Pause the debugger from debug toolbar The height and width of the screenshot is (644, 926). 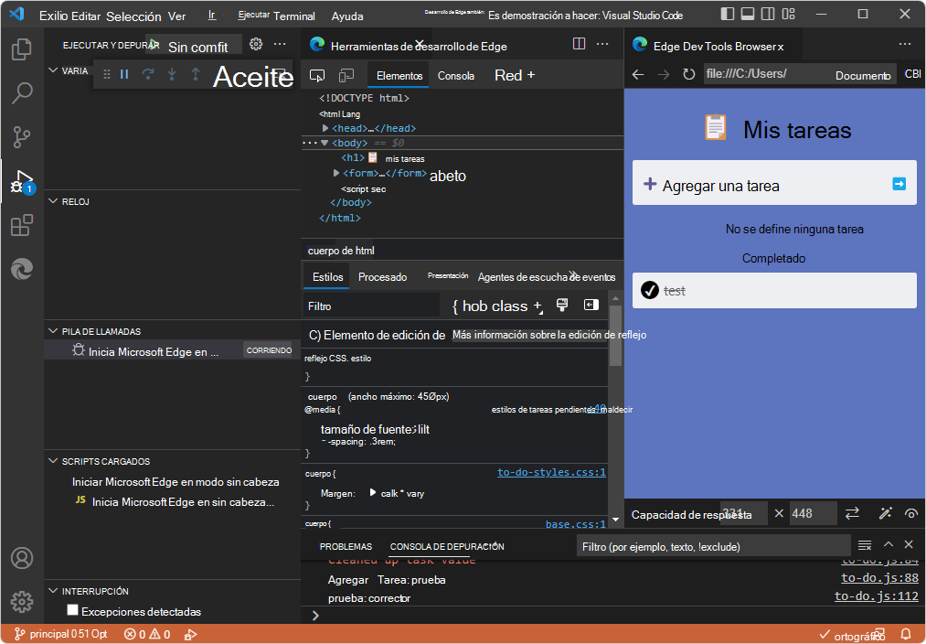pos(125,74)
